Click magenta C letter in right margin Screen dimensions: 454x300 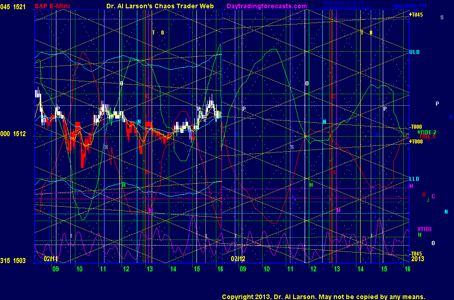pos(433,197)
